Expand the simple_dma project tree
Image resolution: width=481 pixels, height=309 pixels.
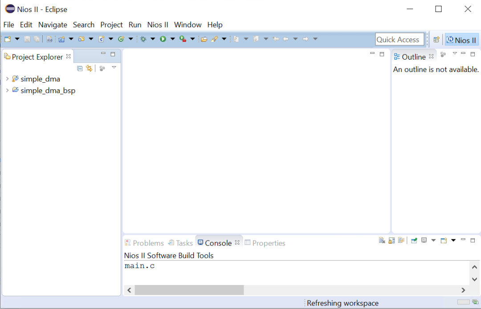tap(8, 79)
